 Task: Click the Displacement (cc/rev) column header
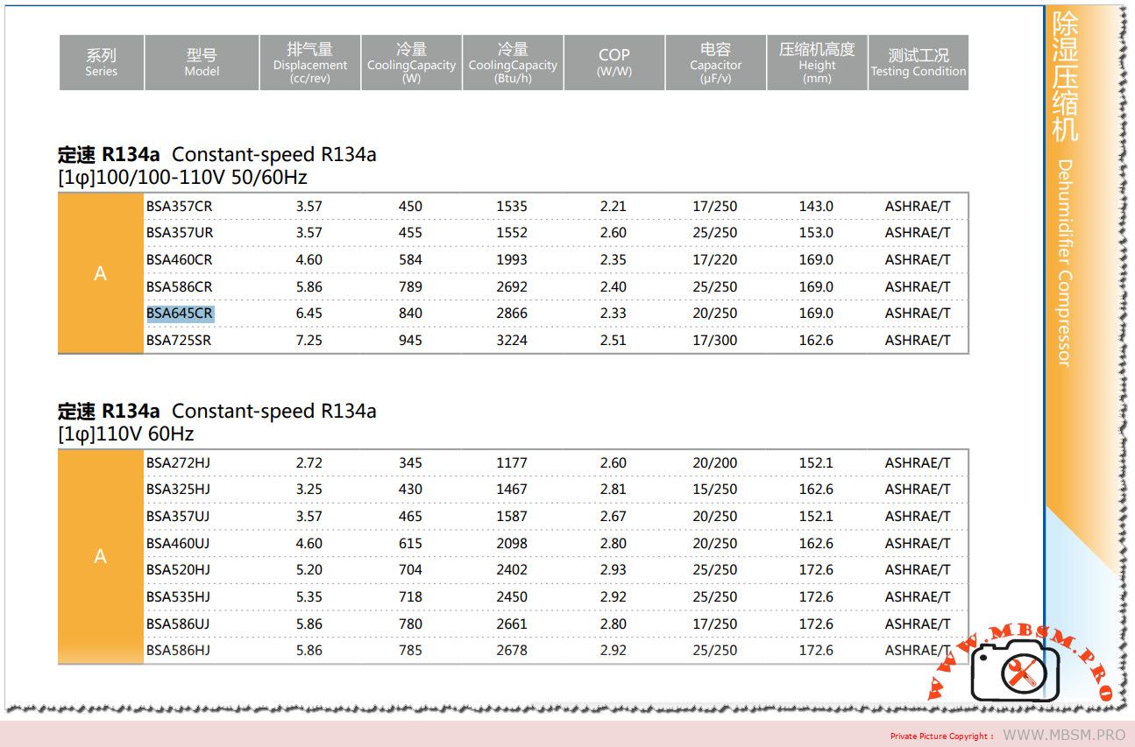[x=309, y=62]
